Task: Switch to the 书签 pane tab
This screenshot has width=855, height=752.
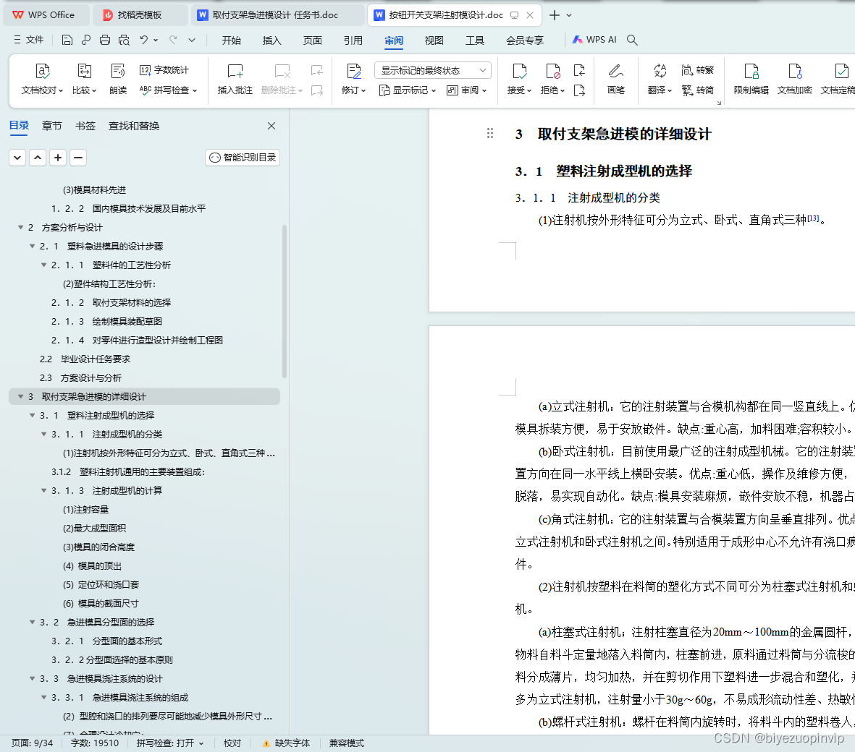Action: point(85,126)
